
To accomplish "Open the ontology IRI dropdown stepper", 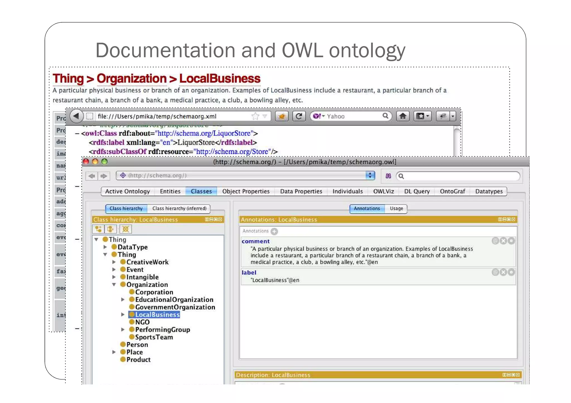I will coord(370,175).
